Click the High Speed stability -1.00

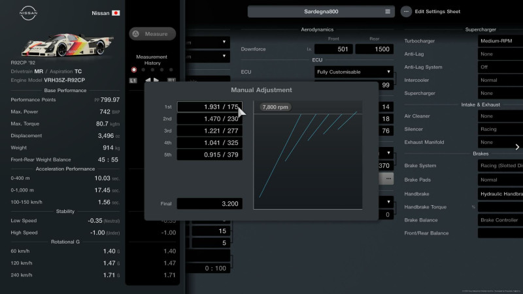[x=97, y=233]
